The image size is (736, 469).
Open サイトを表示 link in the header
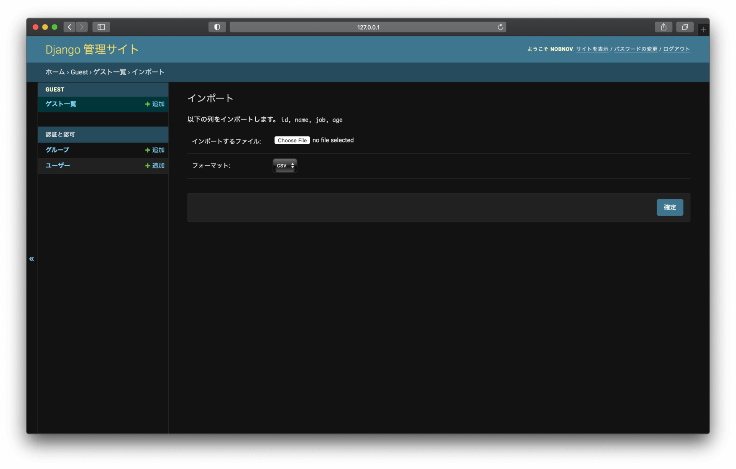tap(592, 49)
